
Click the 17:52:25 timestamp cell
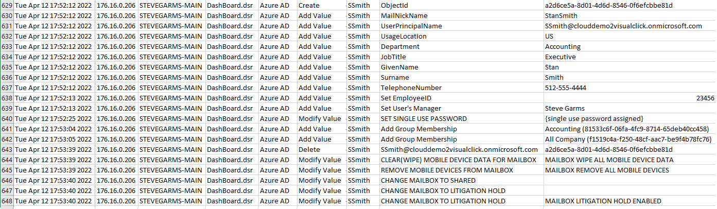point(54,118)
